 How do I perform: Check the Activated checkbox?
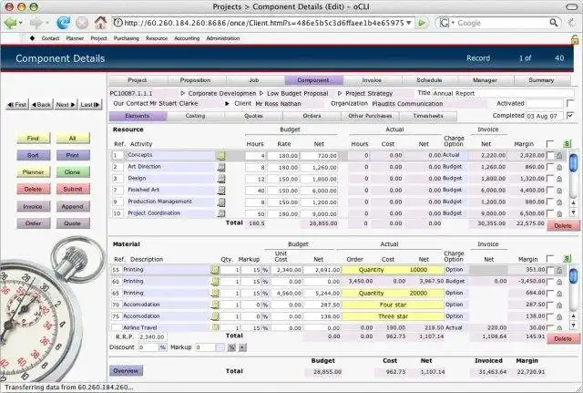click(x=569, y=103)
